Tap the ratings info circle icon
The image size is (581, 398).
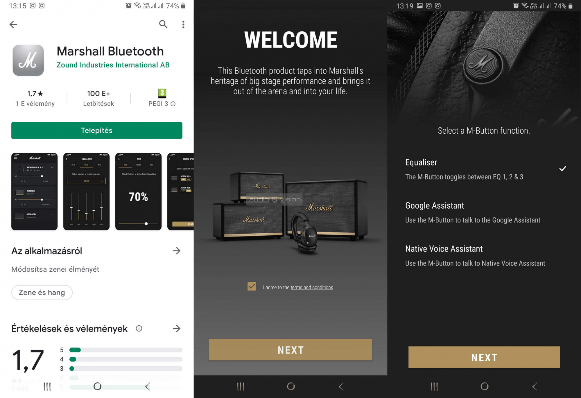point(139,329)
